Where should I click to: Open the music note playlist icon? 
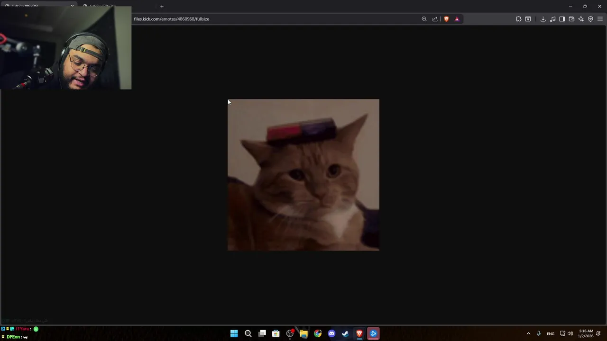[552, 19]
